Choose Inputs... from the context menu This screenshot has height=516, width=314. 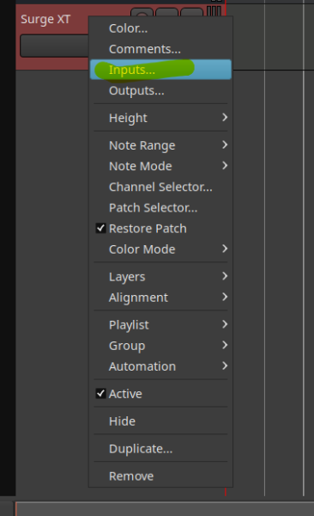(x=160, y=70)
